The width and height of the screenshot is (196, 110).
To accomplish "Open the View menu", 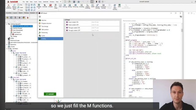I will click(x=31, y=2).
